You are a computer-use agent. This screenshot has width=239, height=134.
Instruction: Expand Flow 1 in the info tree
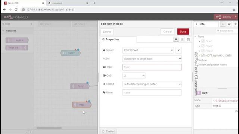[199, 41]
